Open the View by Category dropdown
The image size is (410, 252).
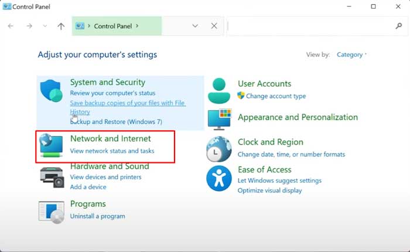(351, 55)
